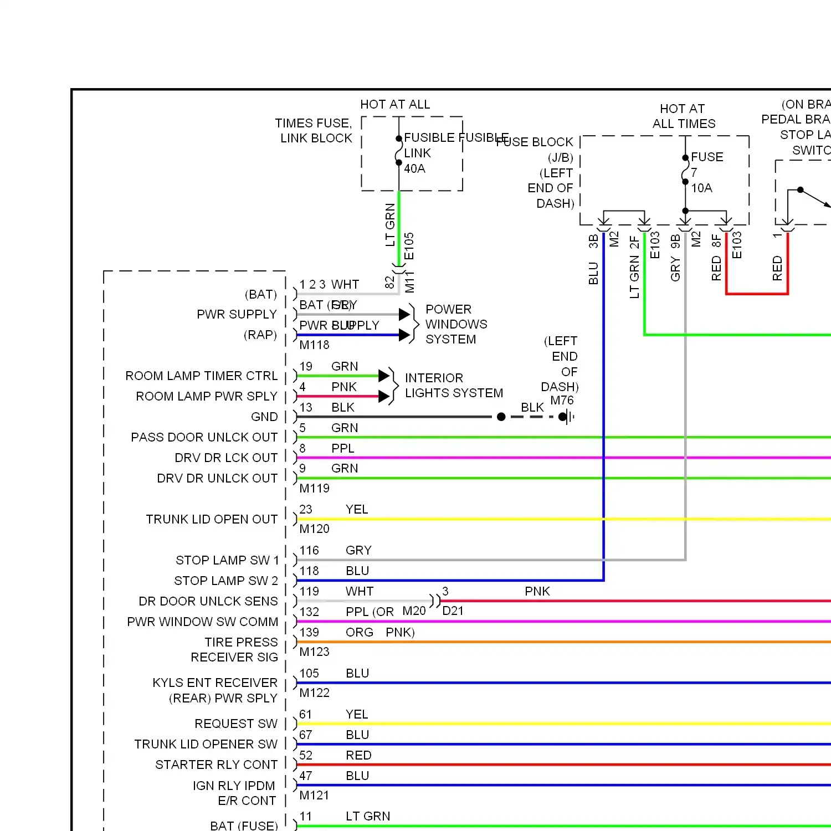Select connector label "M122"

314,693
